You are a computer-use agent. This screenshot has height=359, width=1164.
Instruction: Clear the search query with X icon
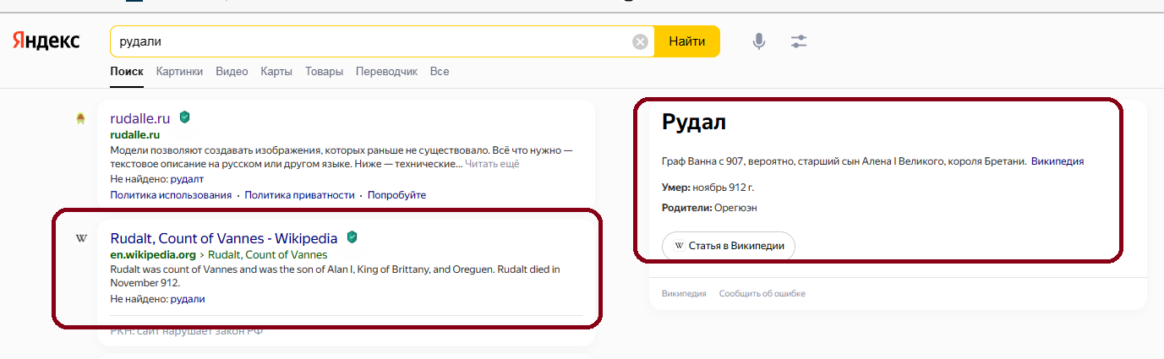[x=640, y=41]
